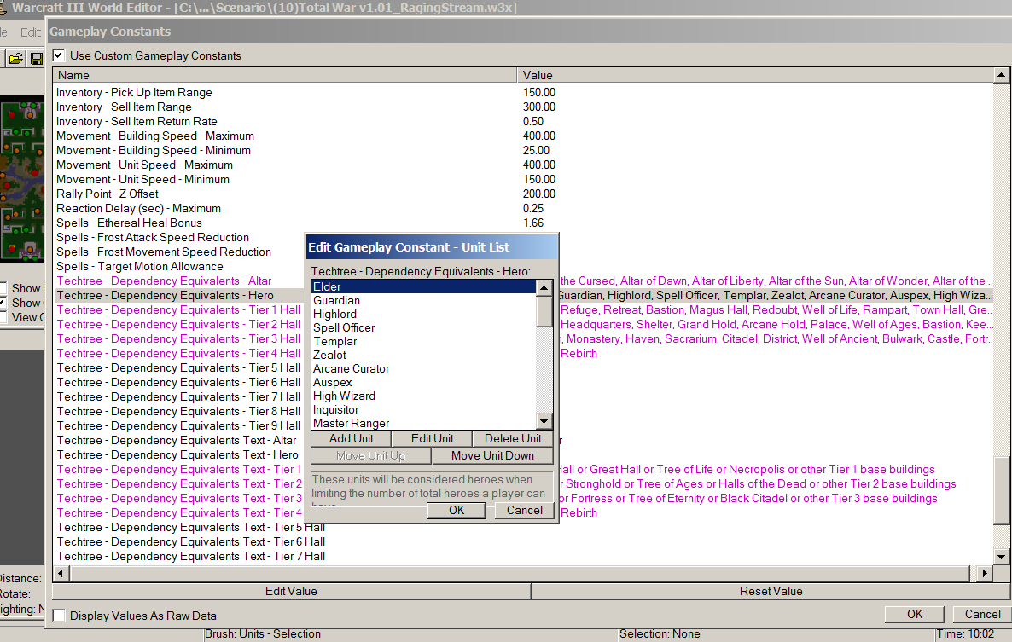Screen dimensions: 1012x642
Task: Select Arcane Curator in the unit list
Action: tap(423, 368)
